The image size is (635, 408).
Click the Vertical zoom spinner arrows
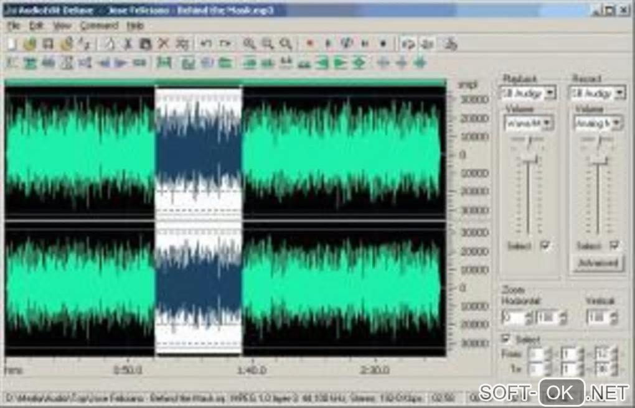tap(614, 317)
